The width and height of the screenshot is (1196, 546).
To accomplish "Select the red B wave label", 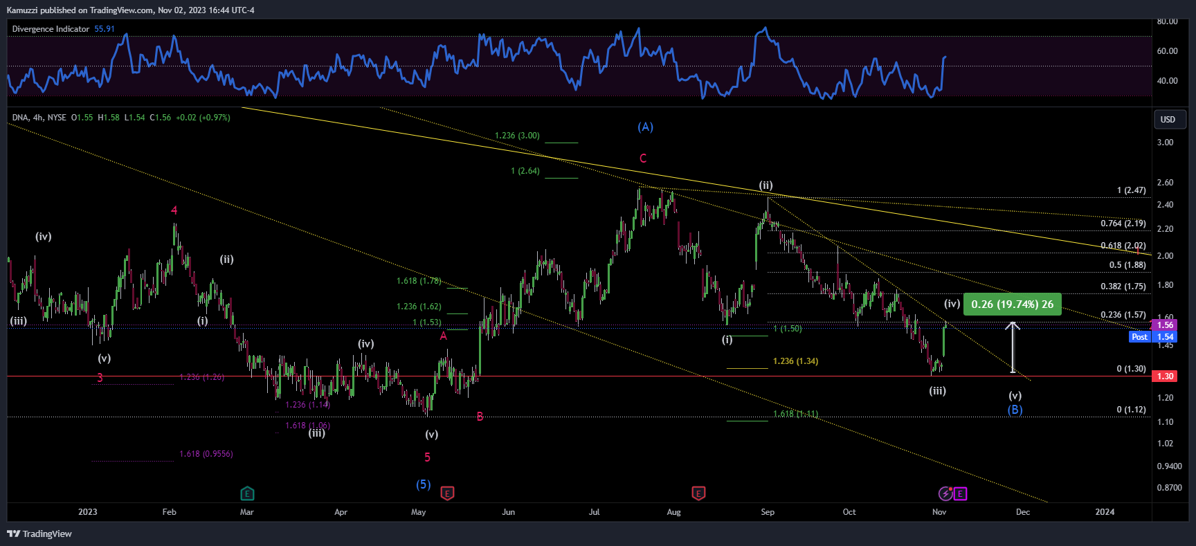I will [x=480, y=417].
